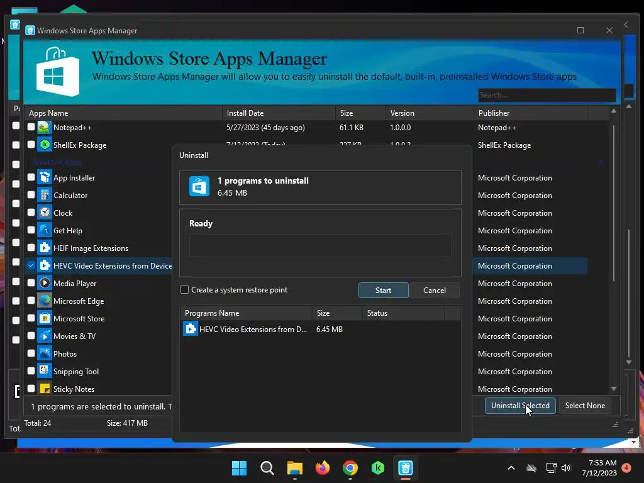Sort by Publisher column
Screen dimensions: 644x483
point(530,113)
